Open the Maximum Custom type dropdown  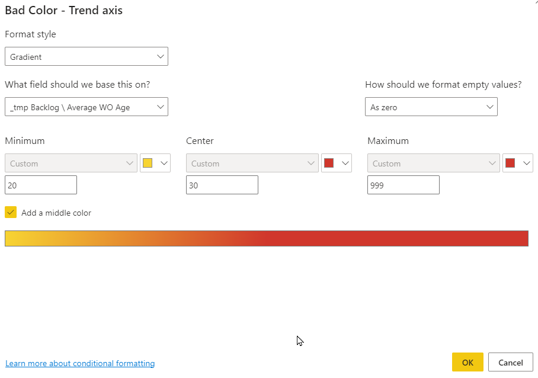click(x=434, y=164)
